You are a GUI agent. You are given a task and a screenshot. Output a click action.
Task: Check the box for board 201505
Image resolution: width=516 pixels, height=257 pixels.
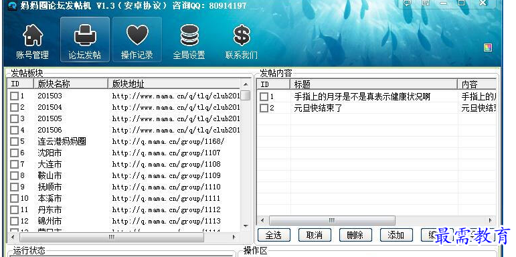click(x=14, y=118)
